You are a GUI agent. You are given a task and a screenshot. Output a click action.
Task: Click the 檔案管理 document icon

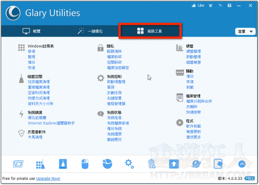click(x=180, y=97)
